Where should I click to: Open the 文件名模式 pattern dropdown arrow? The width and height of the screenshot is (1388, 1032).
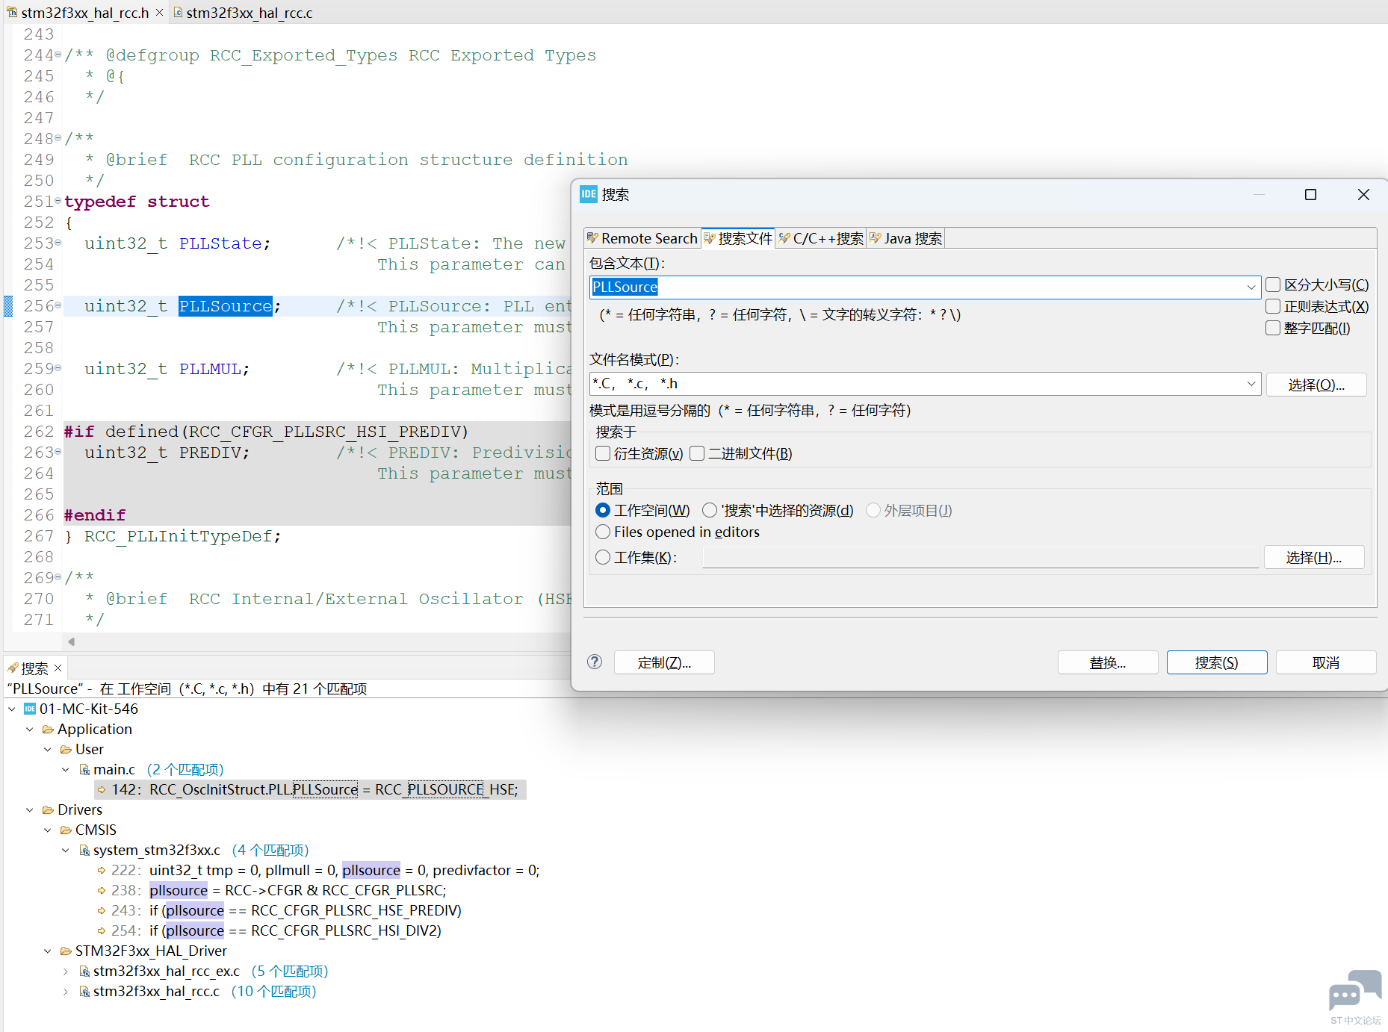pos(1251,384)
